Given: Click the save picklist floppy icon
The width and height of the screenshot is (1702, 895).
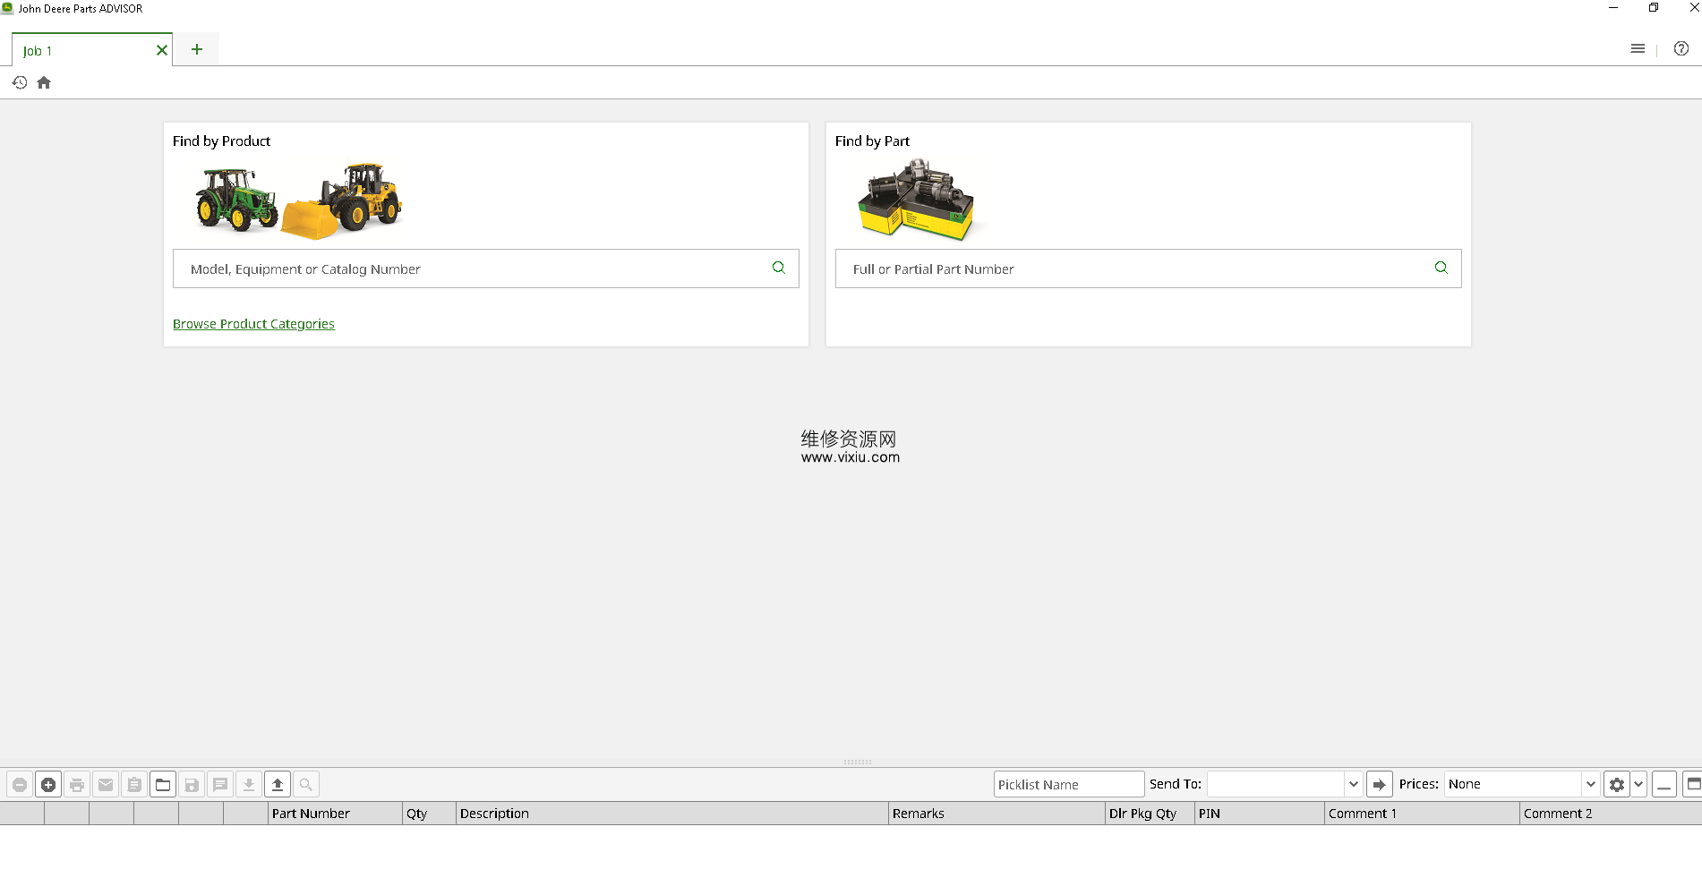Looking at the screenshot, I should [192, 785].
